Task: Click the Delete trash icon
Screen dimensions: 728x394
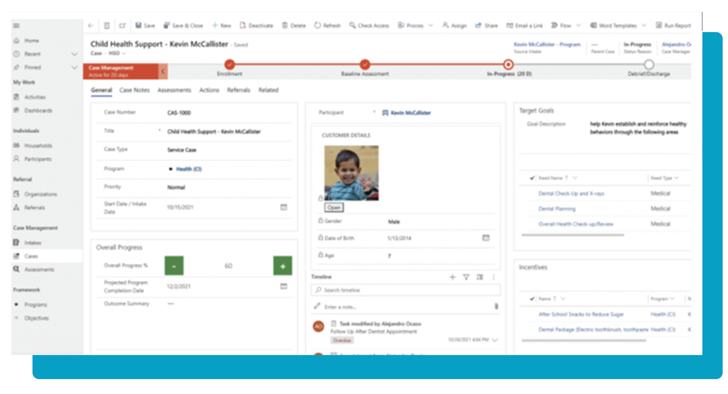Action: point(285,26)
